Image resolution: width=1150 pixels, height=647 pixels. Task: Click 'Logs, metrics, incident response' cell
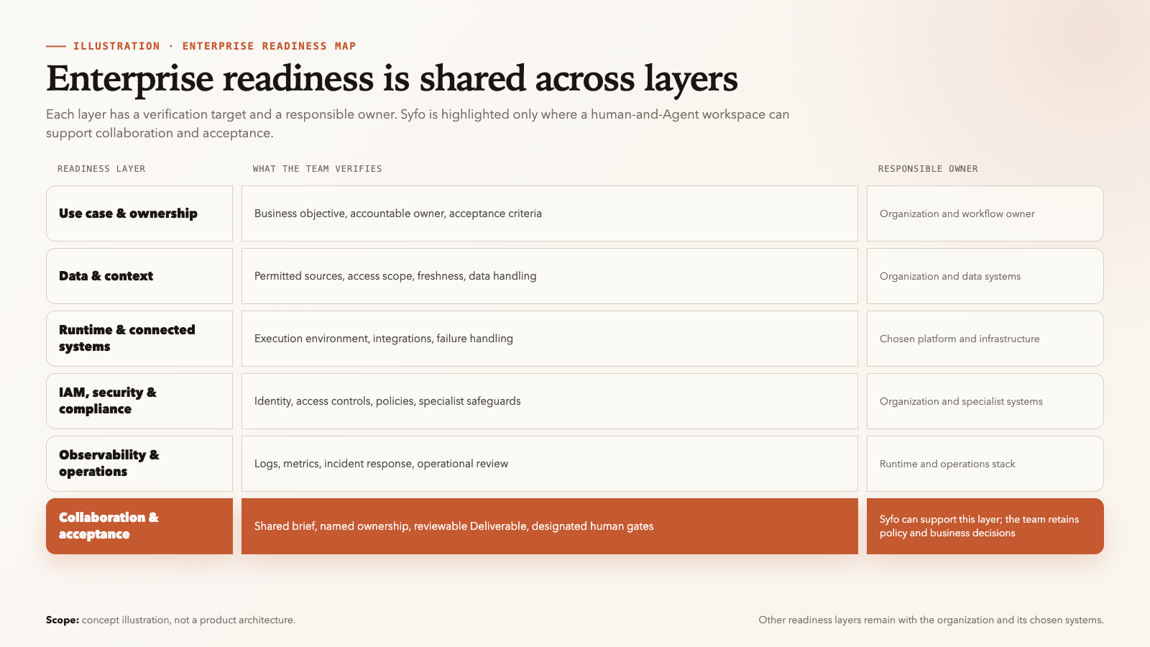pyautogui.click(x=550, y=464)
